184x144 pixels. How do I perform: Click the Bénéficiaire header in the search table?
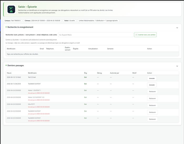(11, 49)
